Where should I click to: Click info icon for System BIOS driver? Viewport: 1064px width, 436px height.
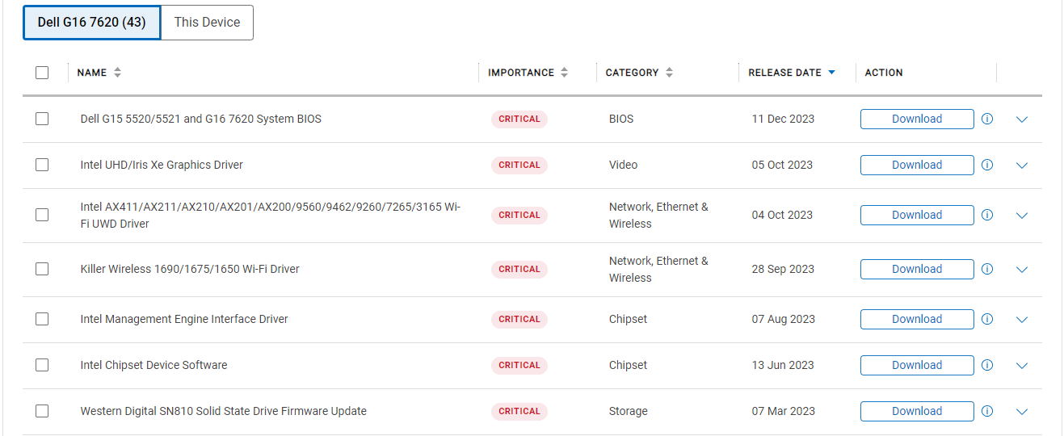(x=986, y=119)
